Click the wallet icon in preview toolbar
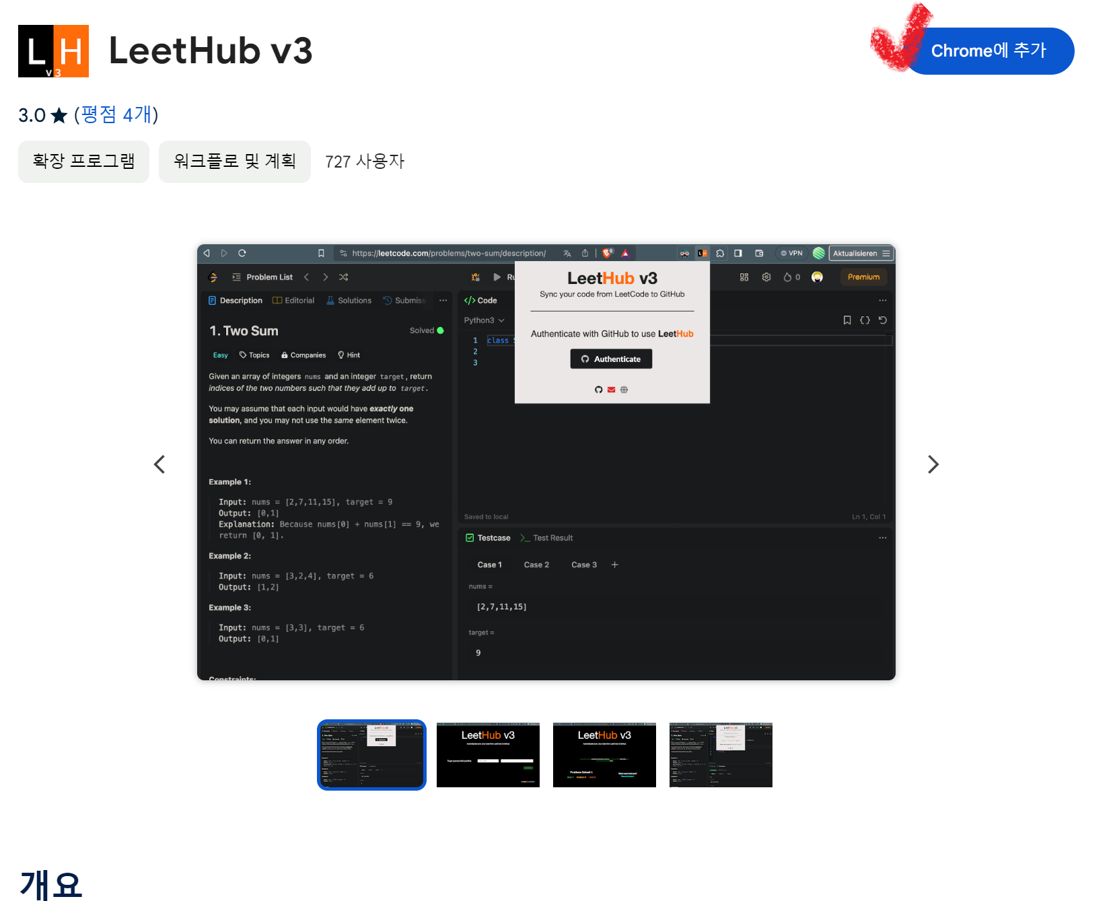The height and width of the screenshot is (901, 1115). click(x=759, y=253)
